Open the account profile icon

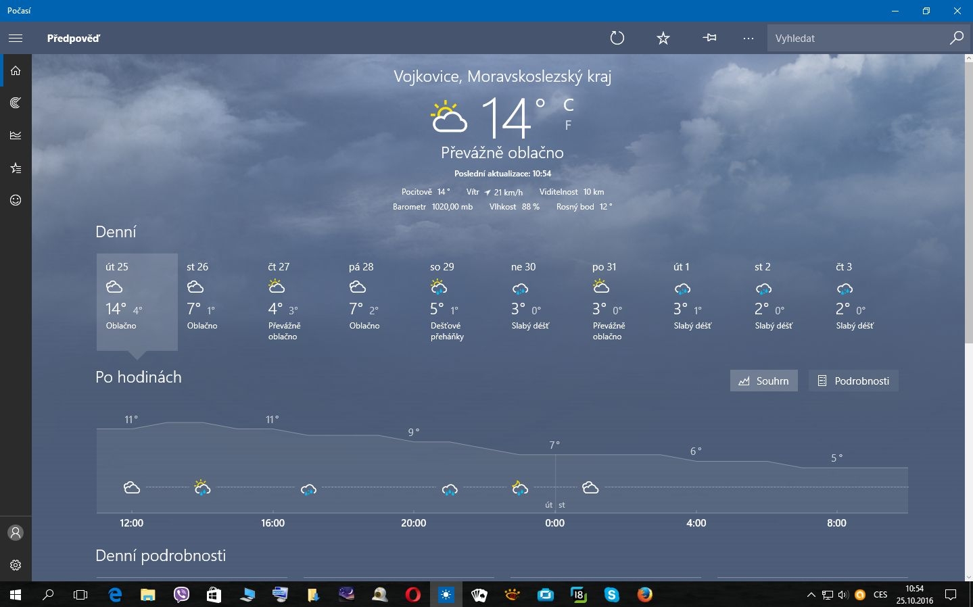(x=16, y=533)
